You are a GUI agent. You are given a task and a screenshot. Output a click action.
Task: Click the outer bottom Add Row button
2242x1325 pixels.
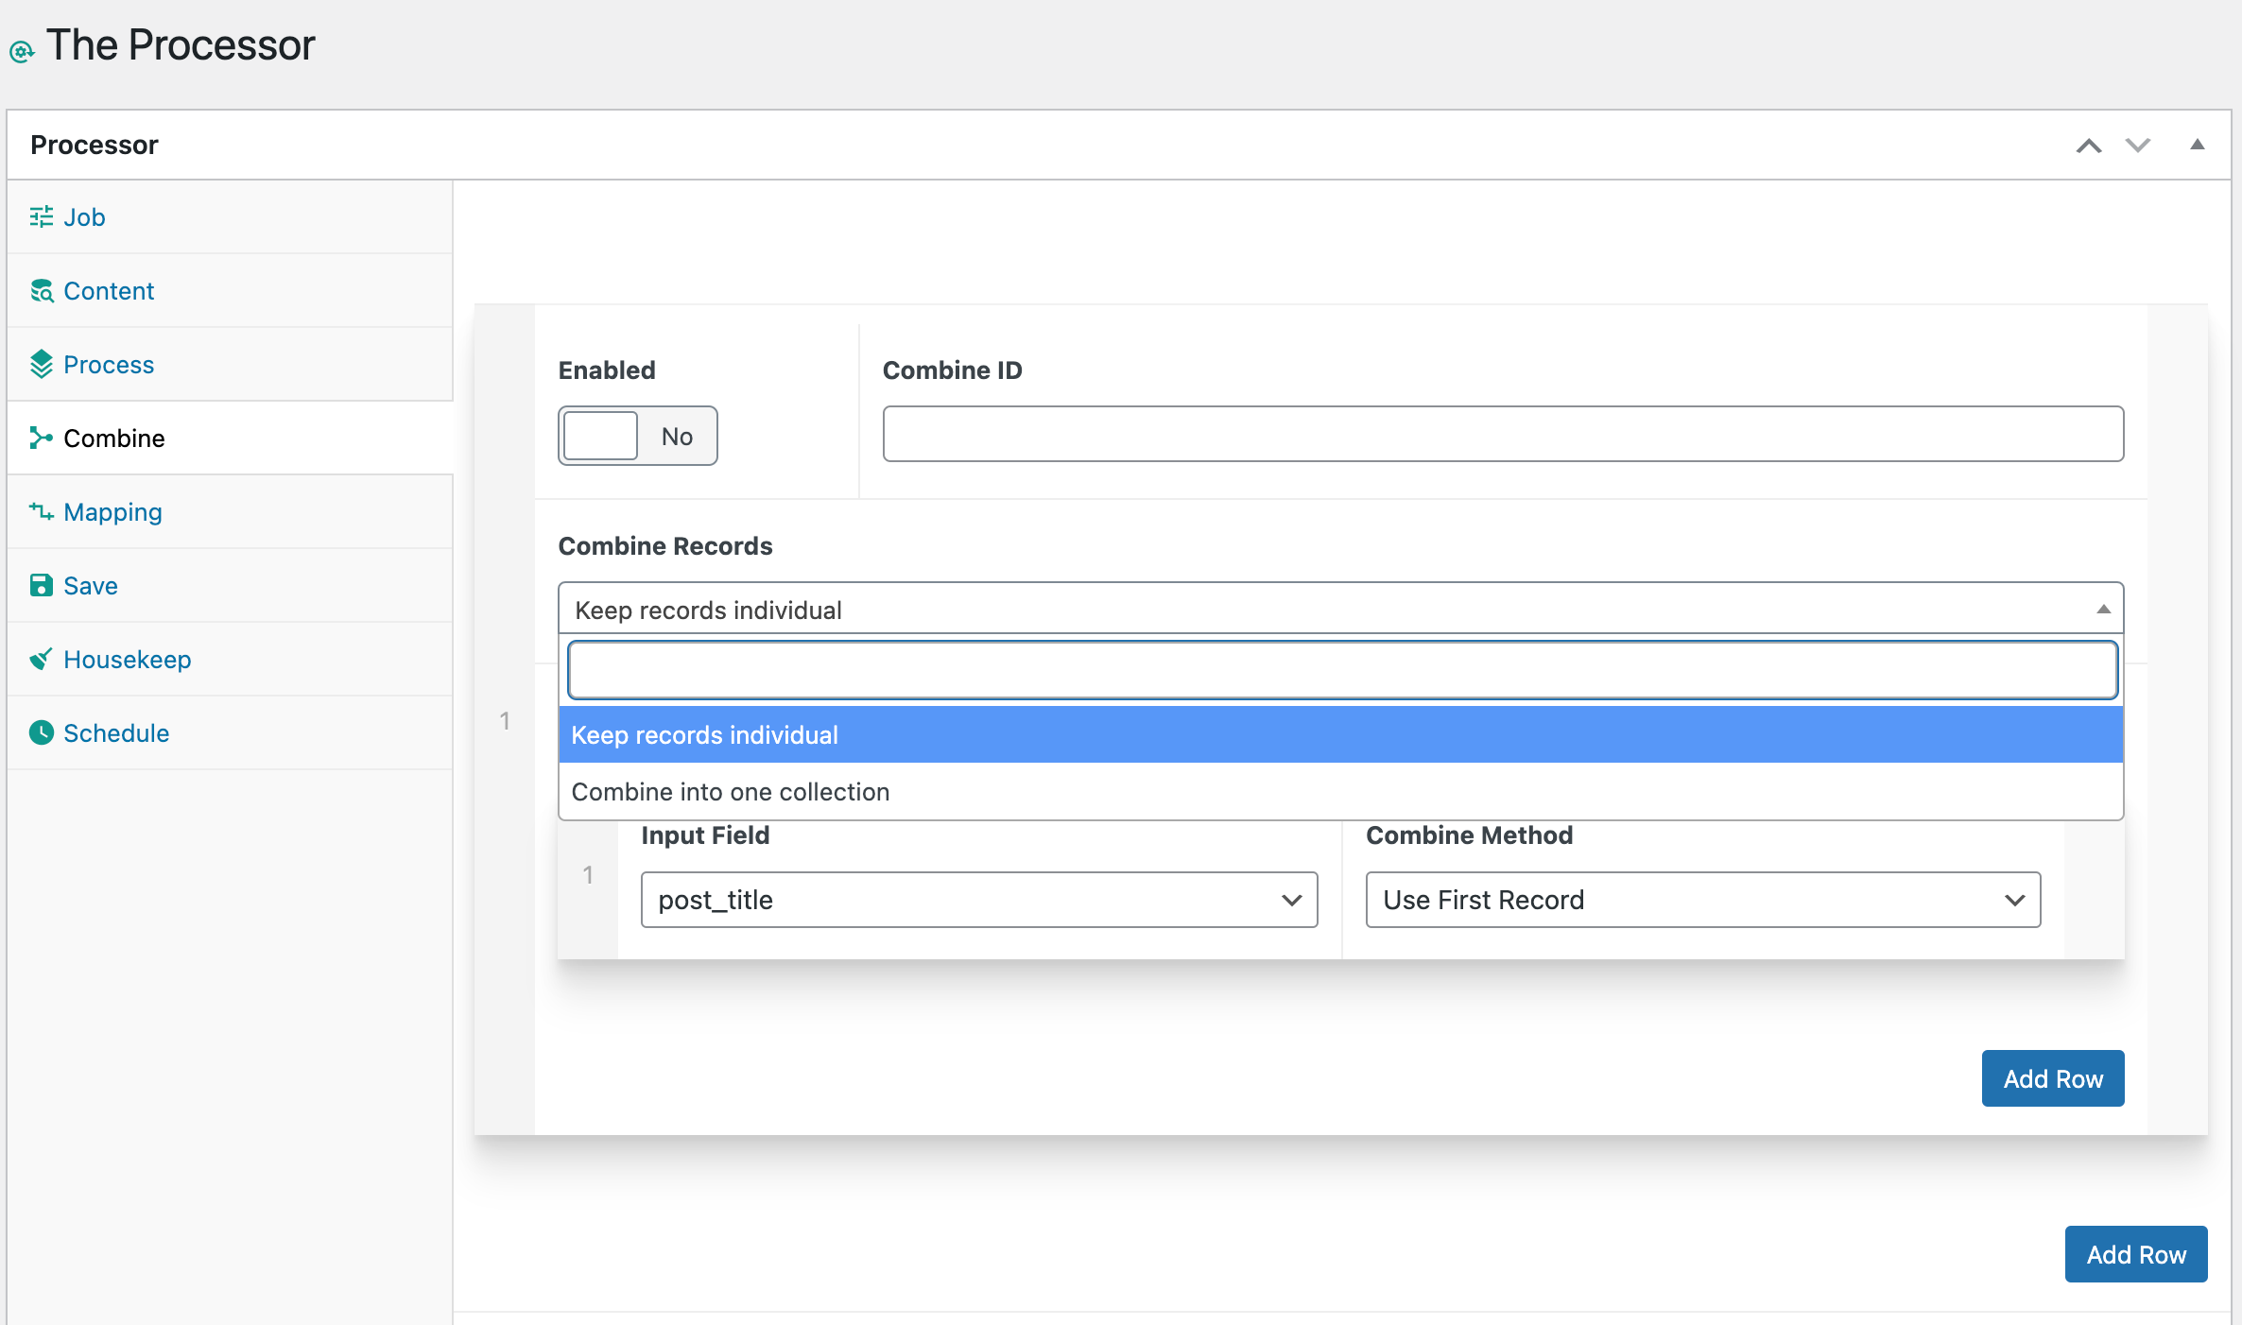point(2135,1254)
